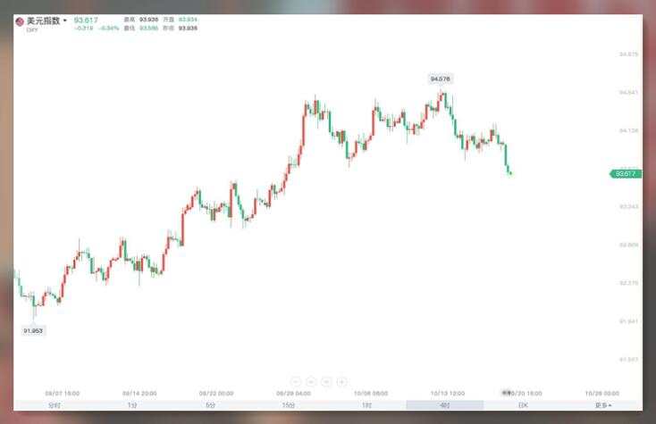Image resolution: width=656 pixels, height=424 pixels.
Task: Click the 09/14 20:00 date axis label
Action: click(139, 394)
